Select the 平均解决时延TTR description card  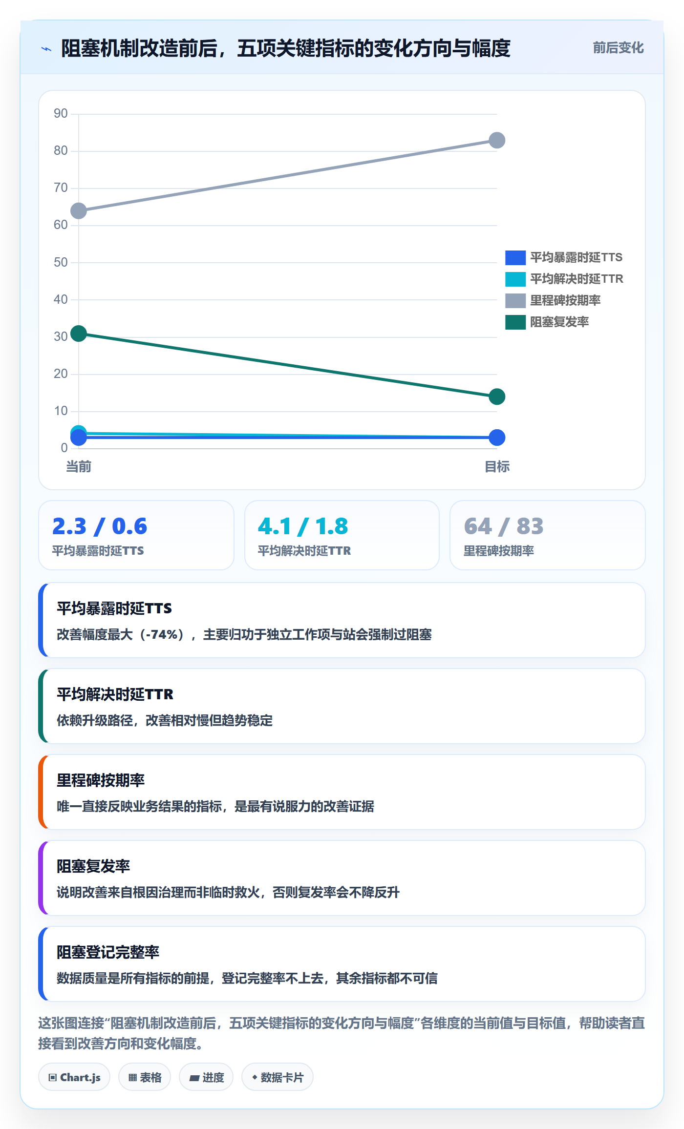[342, 706]
